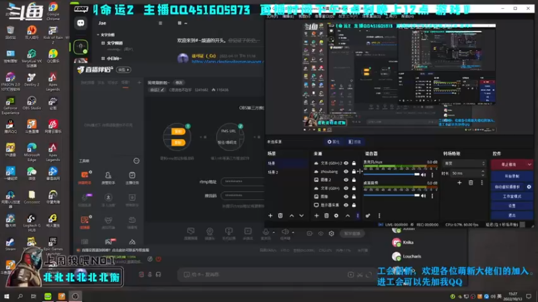538x302 pixels.
Task: Open Google Chrome desktop icon
Action: pos(53,11)
